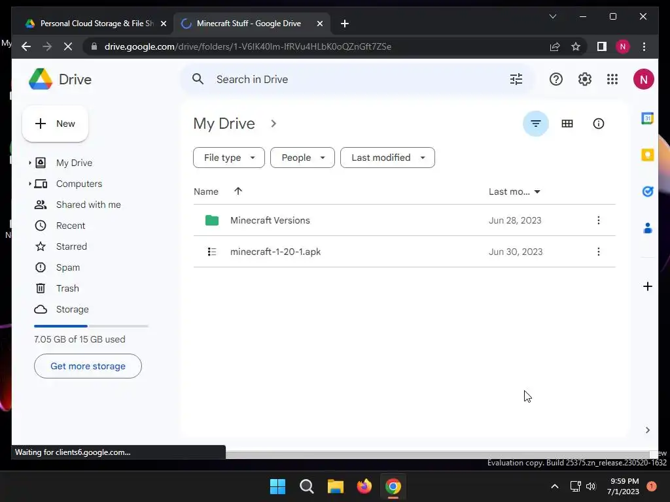This screenshot has height=502, width=670.
Task: Open Computers in the sidebar
Action: [x=79, y=184]
